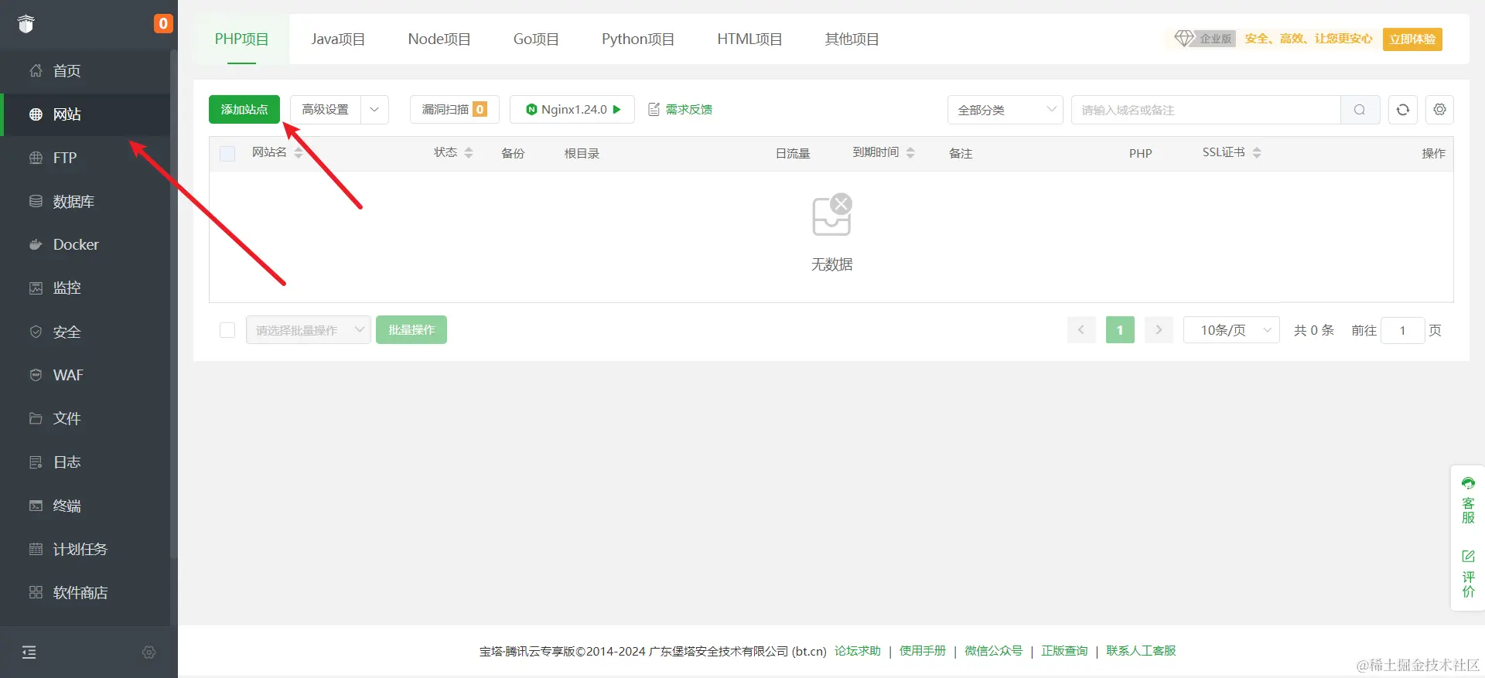Open 文件 in the sidebar
The height and width of the screenshot is (678, 1485).
pos(85,418)
